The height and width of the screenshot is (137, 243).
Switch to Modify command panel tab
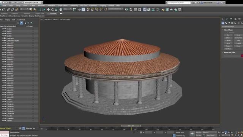[227, 19]
